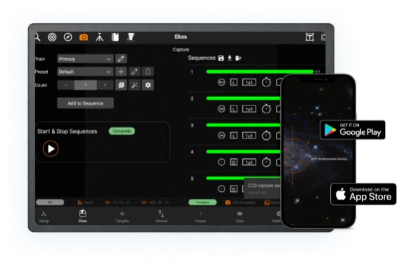Click the 1/1 count on sequence 1

point(317,72)
